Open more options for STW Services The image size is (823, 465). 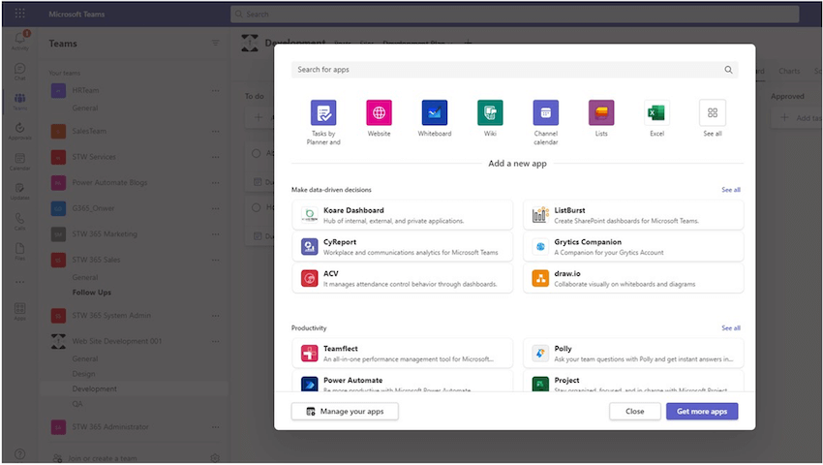pyautogui.click(x=216, y=157)
